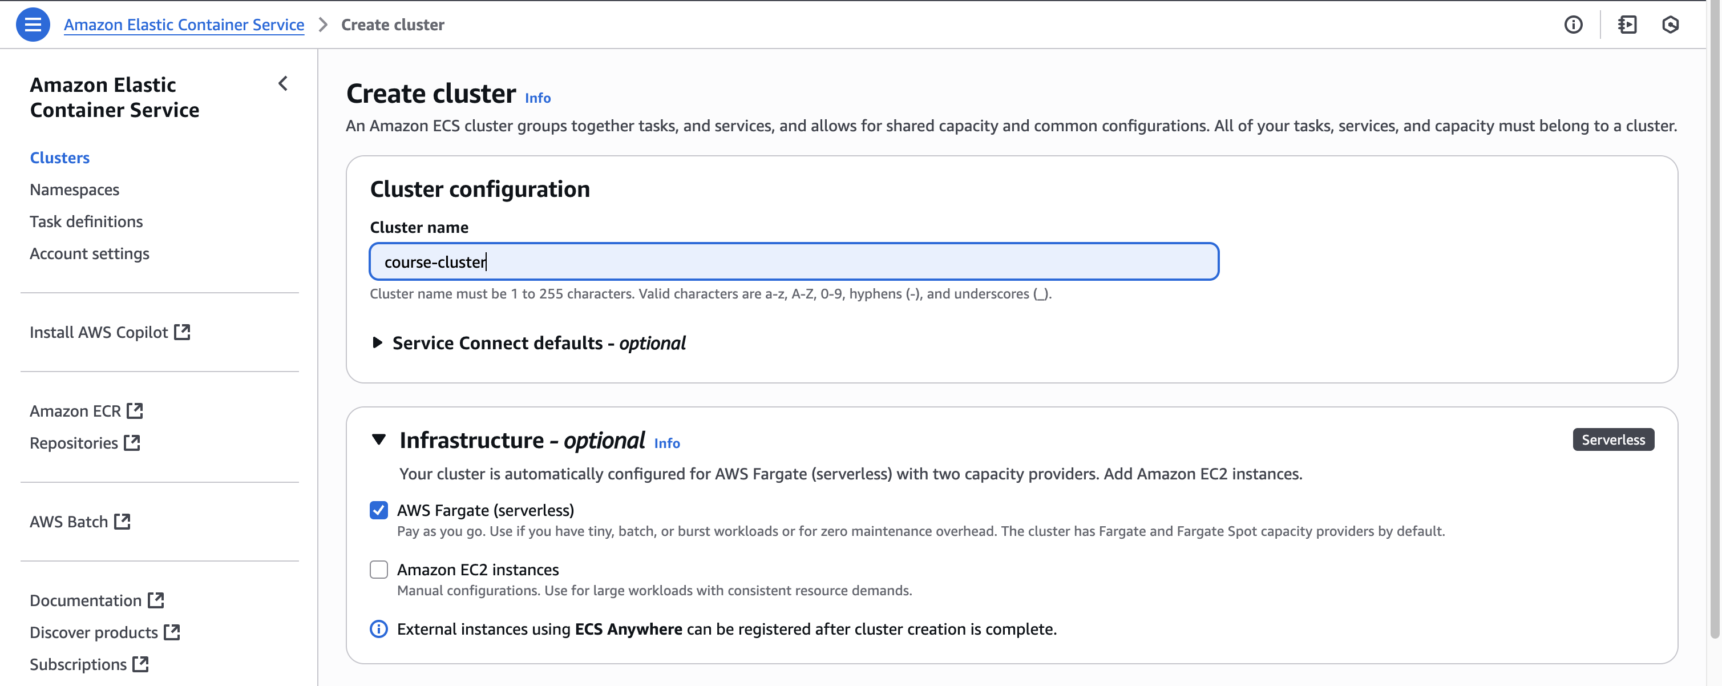Enable Amazon EC2 instances checkbox

pos(378,570)
